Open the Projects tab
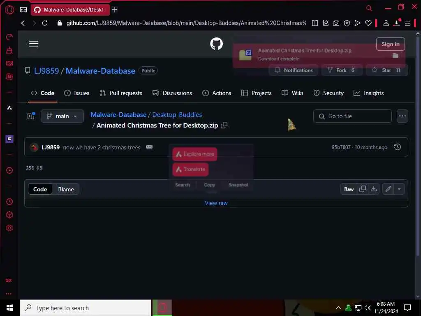The height and width of the screenshot is (316, 421). 256,93
